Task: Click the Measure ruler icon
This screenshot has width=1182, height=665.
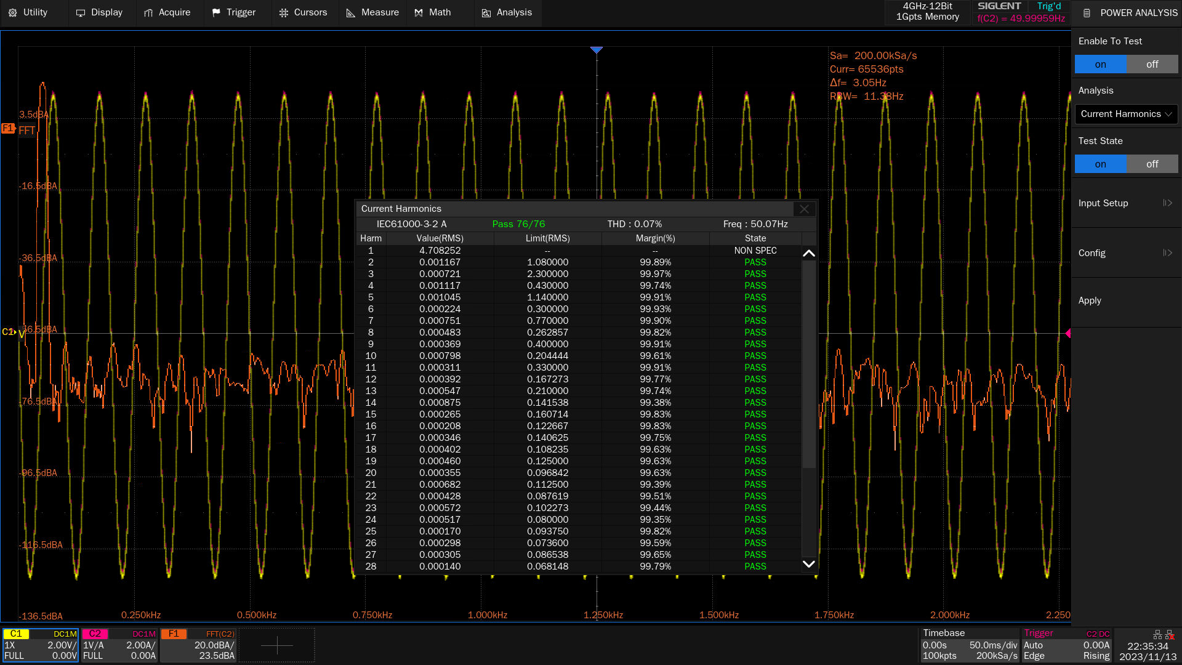Action: pyautogui.click(x=351, y=13)
